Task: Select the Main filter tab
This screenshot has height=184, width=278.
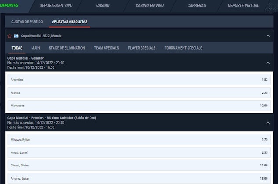Action: pyautogui.click(x=36, y=48)
